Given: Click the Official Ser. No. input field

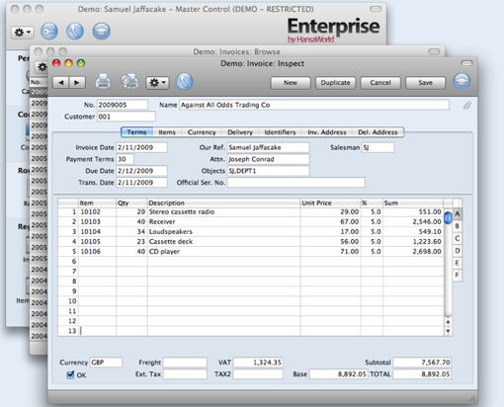Looking at the screenshot, I should tap(296, 183).
